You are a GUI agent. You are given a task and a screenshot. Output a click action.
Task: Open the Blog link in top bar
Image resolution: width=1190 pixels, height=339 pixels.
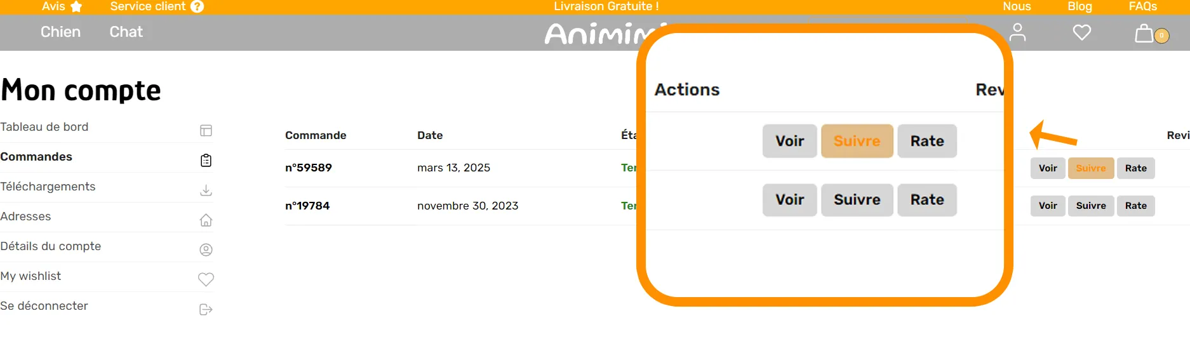(1080, 6)
